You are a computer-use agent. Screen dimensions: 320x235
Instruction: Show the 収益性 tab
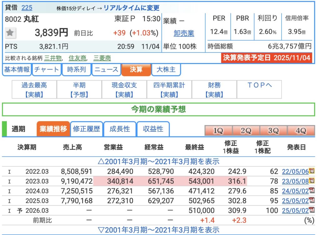pyautogui.click(x=153, y=129)
